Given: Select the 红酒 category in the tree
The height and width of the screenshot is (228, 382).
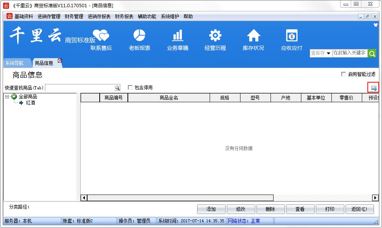Looking at the screenshot, I should tap(30, 103).
